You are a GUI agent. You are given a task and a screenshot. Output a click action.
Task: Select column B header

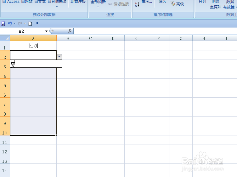[x=68, y=38]
